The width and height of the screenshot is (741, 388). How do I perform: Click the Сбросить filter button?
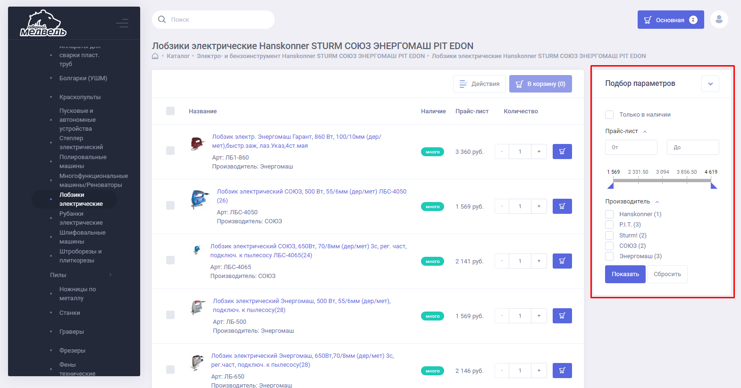667,274
